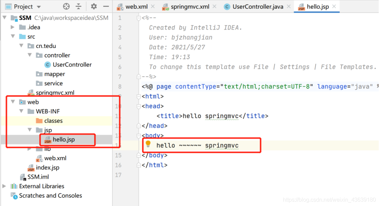Screen dimensions: 379x206
Task: Select springmvc.xml in the project tree
Action: tap(55, 93)
